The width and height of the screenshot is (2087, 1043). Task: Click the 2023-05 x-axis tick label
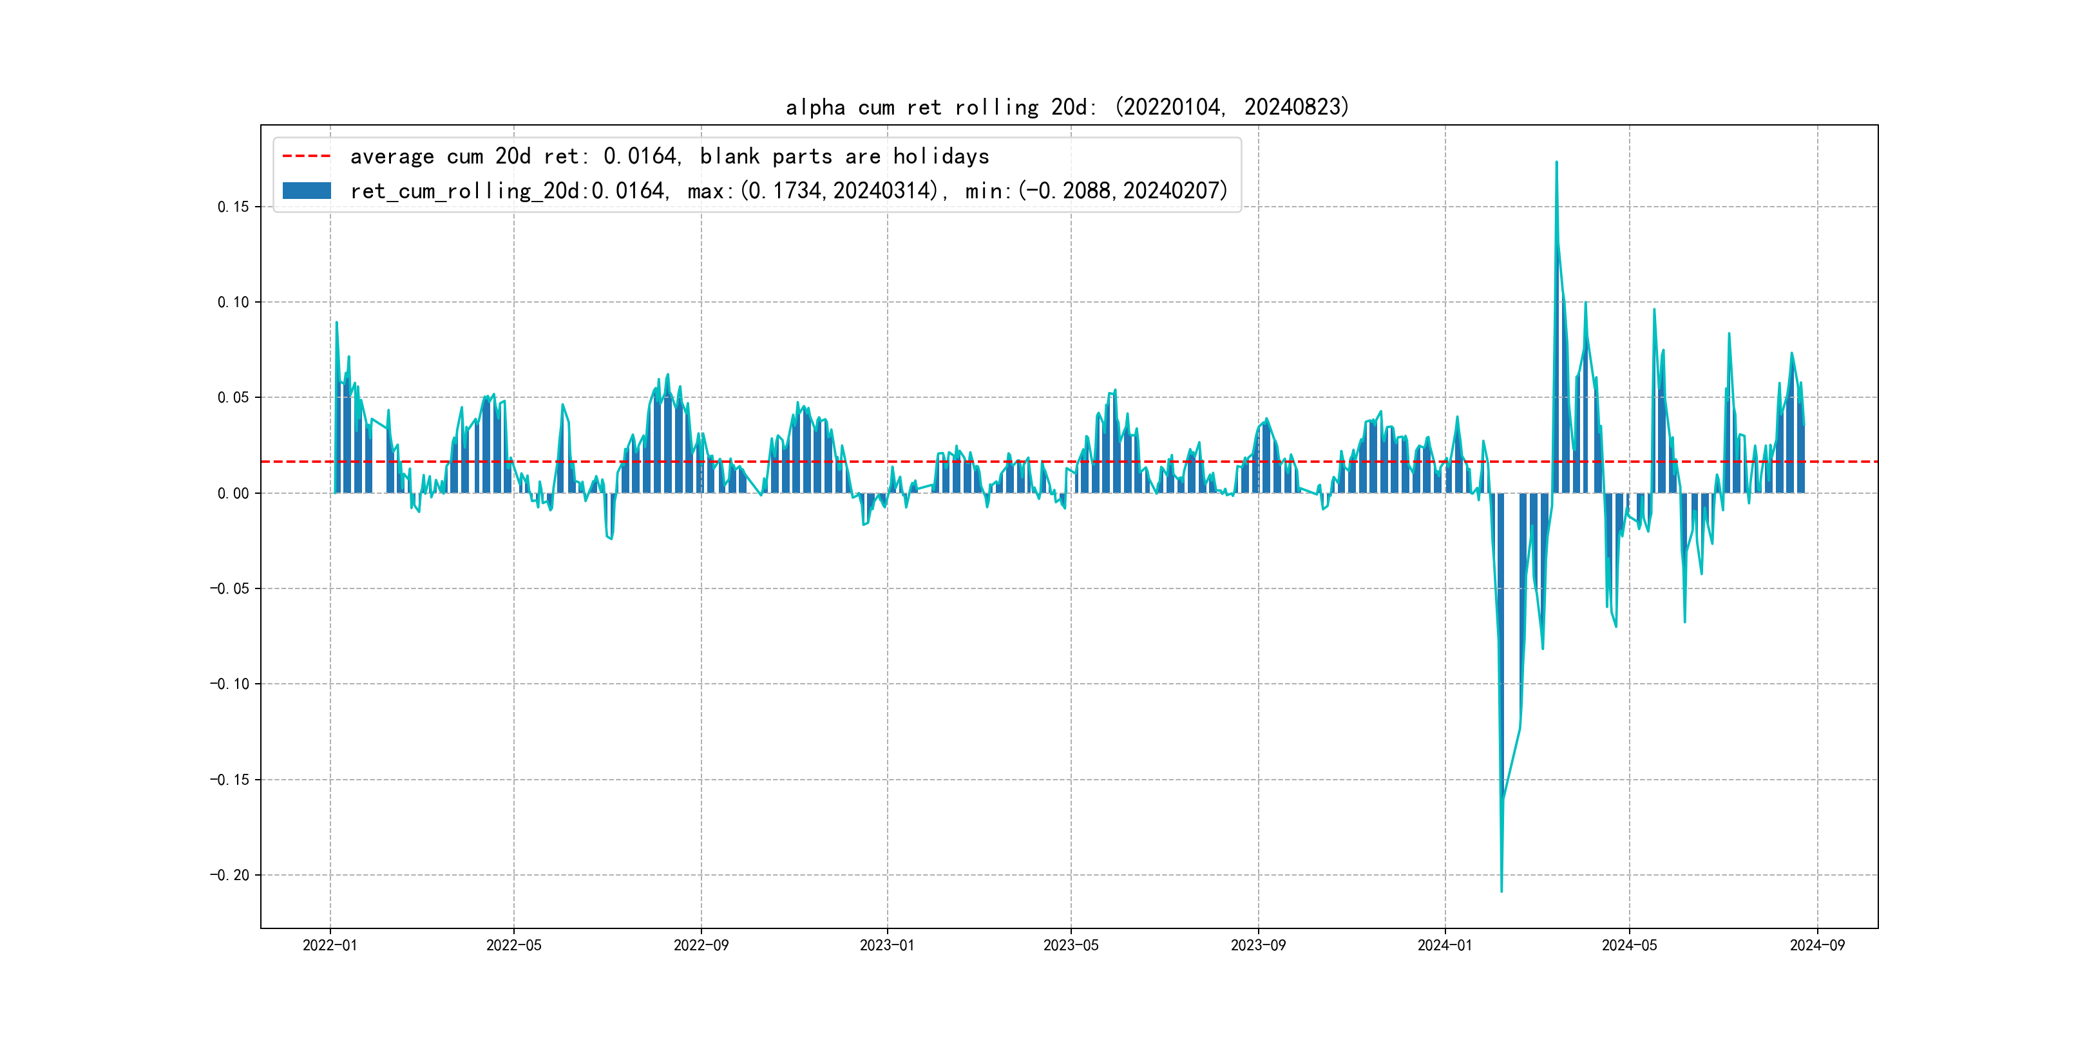[1071, 945]
